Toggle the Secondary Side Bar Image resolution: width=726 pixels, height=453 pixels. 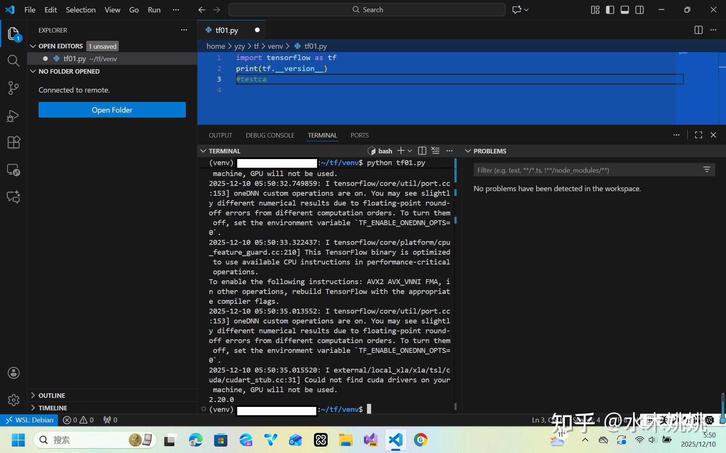click(640, 9)
